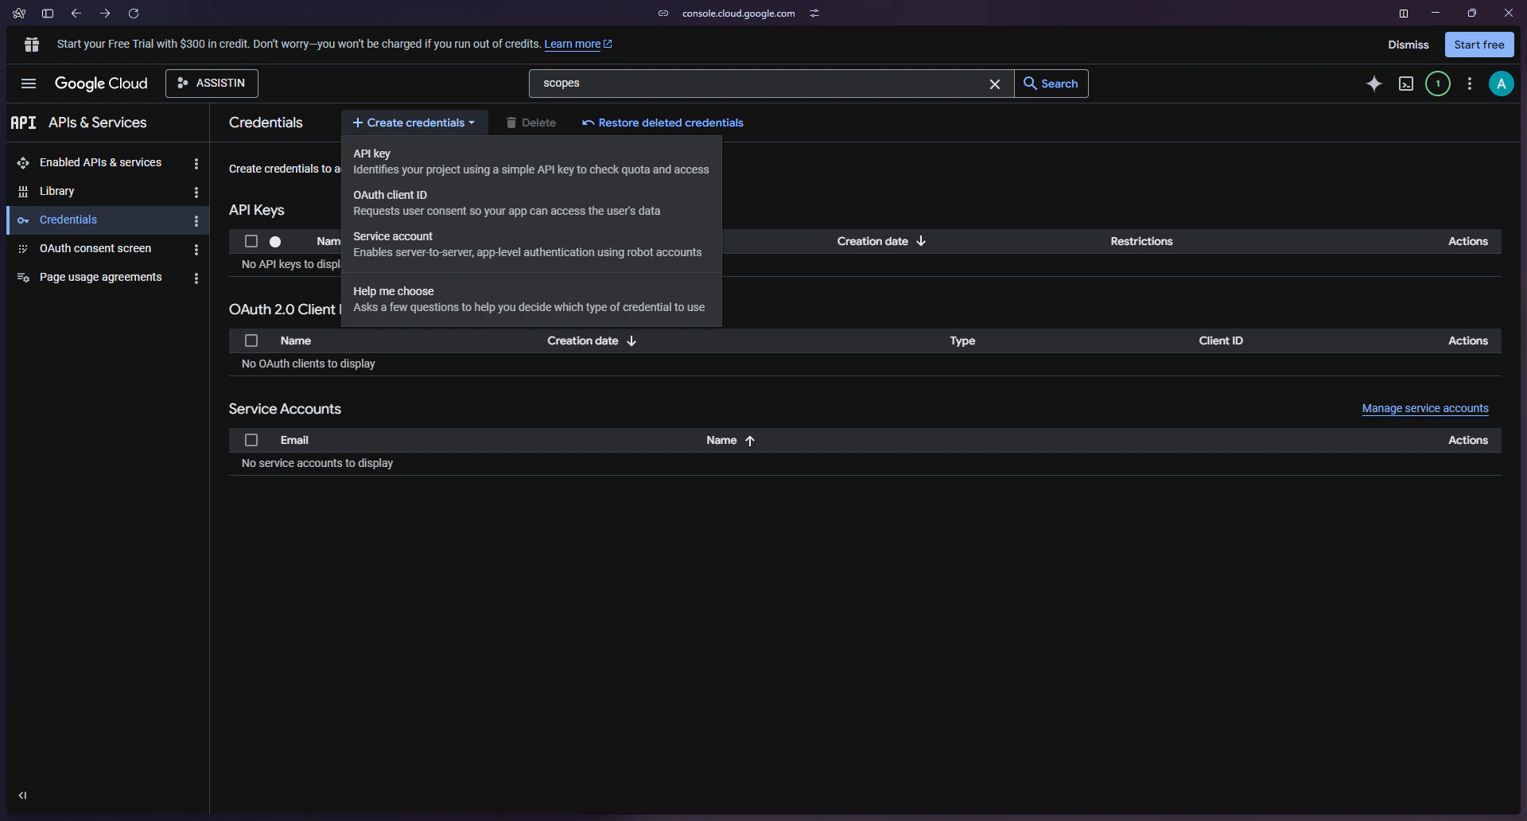Sort Service Accounts by Name
This screenshot has height=821, width=1527.
pos(730,440)
